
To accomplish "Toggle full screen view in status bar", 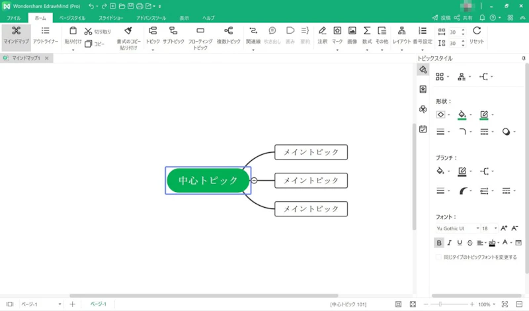I will click(413, 304).
